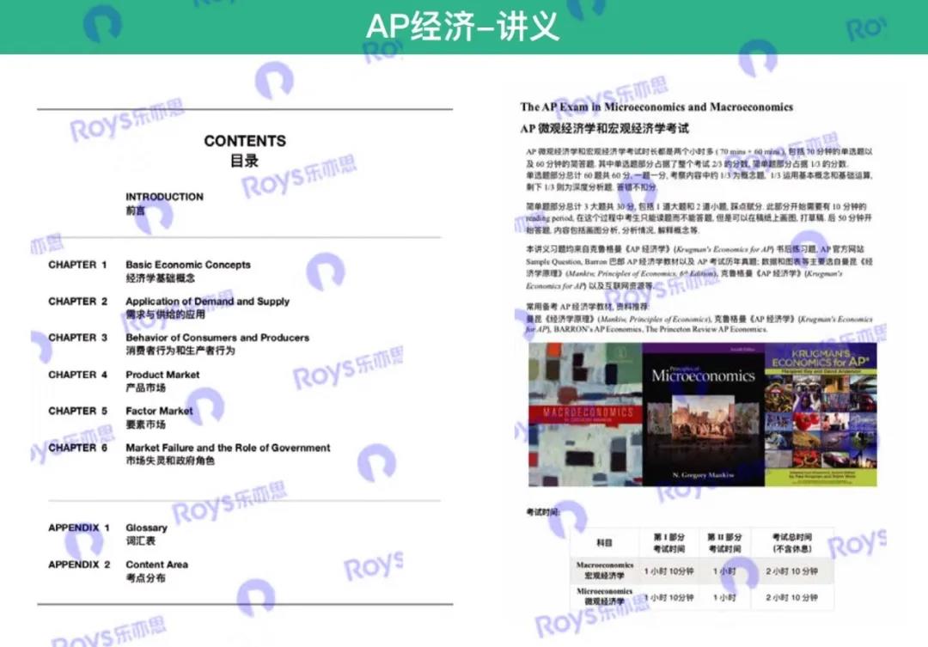This screenshot has height=647, width=928.
Task: Jump to Chapter 3 Behavior of Consumers and Producers
Action: click(217, 344)
